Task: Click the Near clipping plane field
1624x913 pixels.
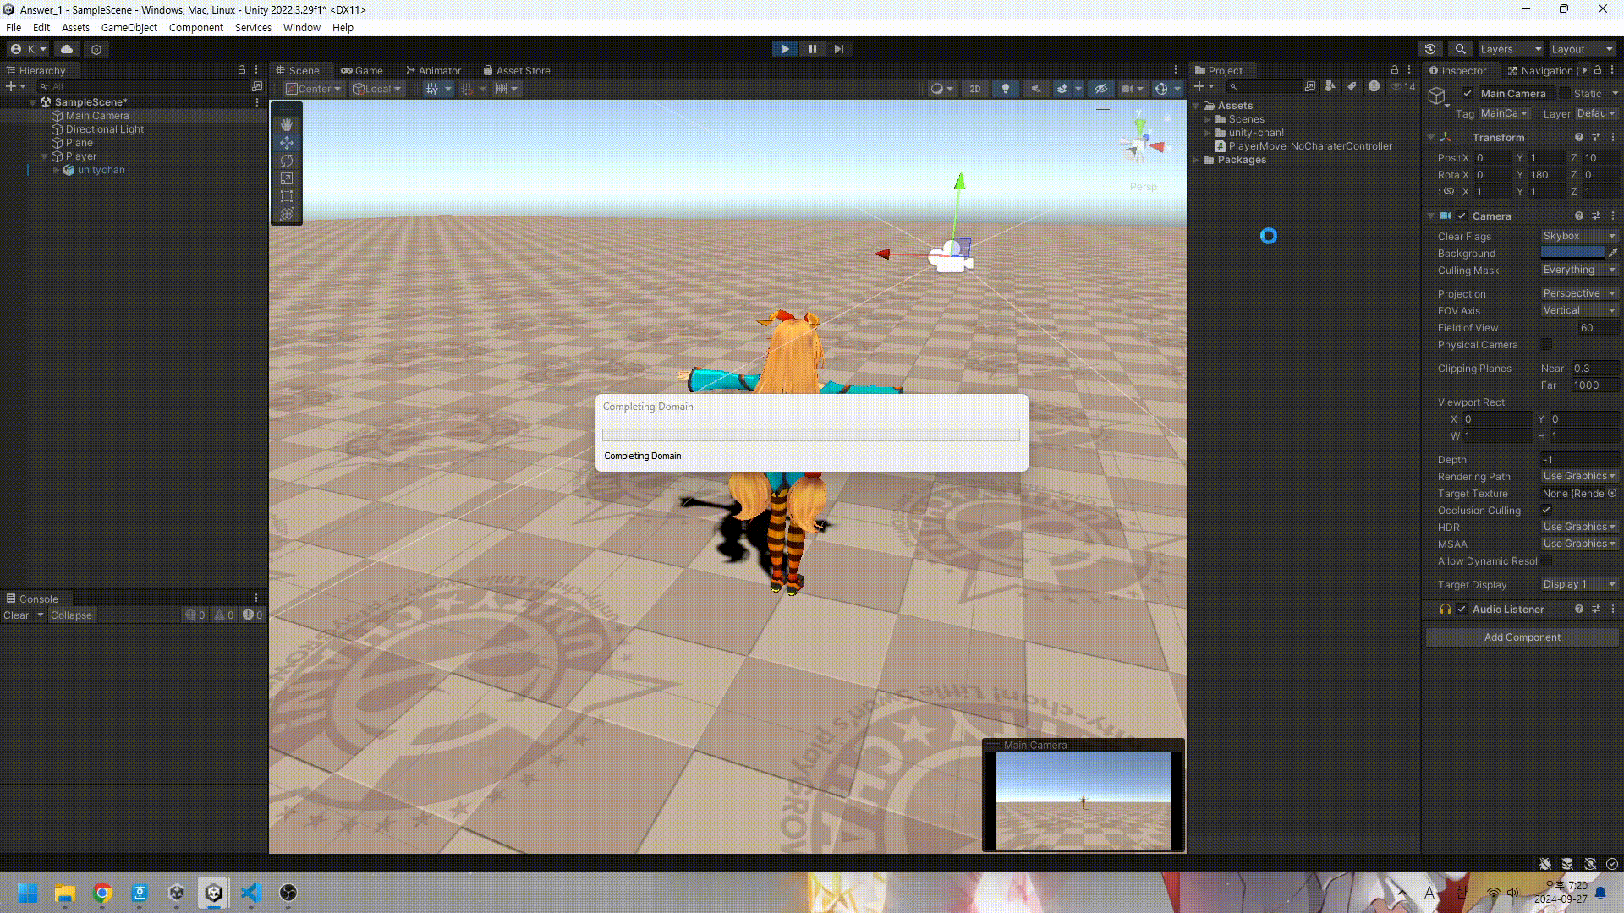Action: [1595, 369]
